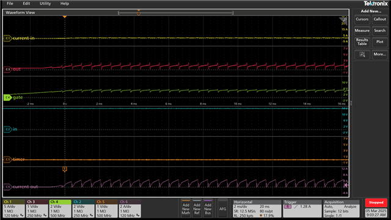Open the Help menu

pos(65,4)
